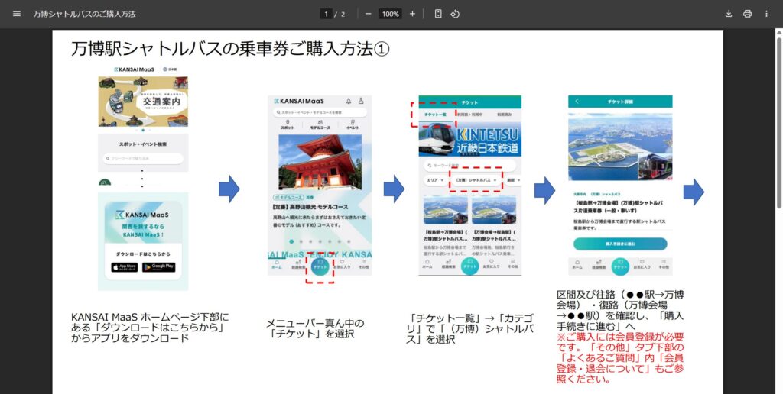The height and width of the screenshot is (394, 783).
Task: Click the zoom out minus button
Action: [368, 14]
